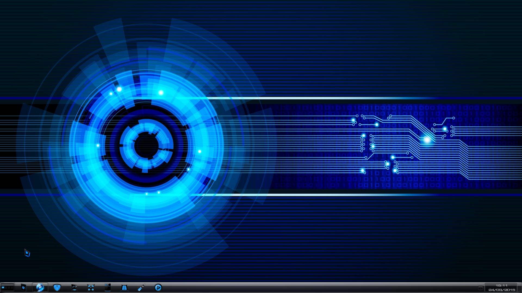Expand the hidden system tray icons
522x293 pixels.
point(480,288)
